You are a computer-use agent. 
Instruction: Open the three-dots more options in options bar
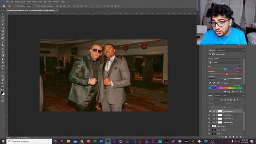[92, 6]
